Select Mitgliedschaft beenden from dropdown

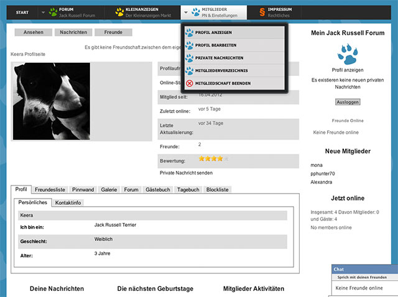(234, 83)
